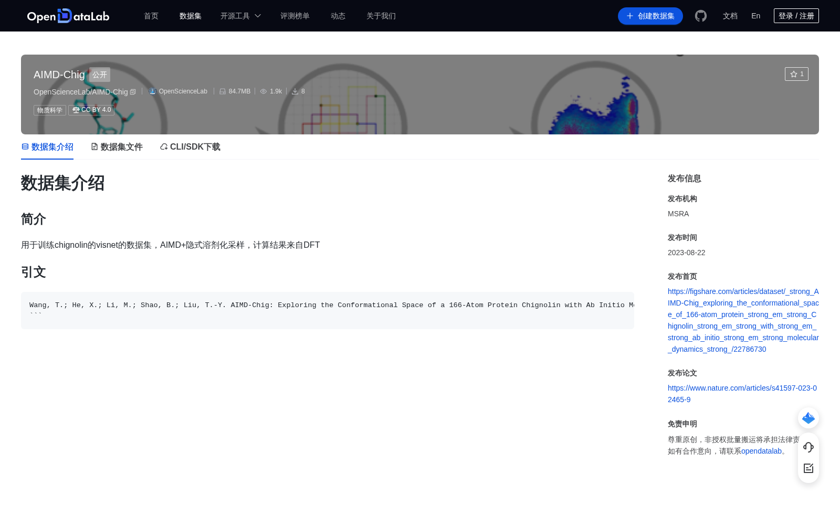Click the OpenScienceLab/AIMD-Chig path text
The image size is (840, 525).
pos(81,92)
